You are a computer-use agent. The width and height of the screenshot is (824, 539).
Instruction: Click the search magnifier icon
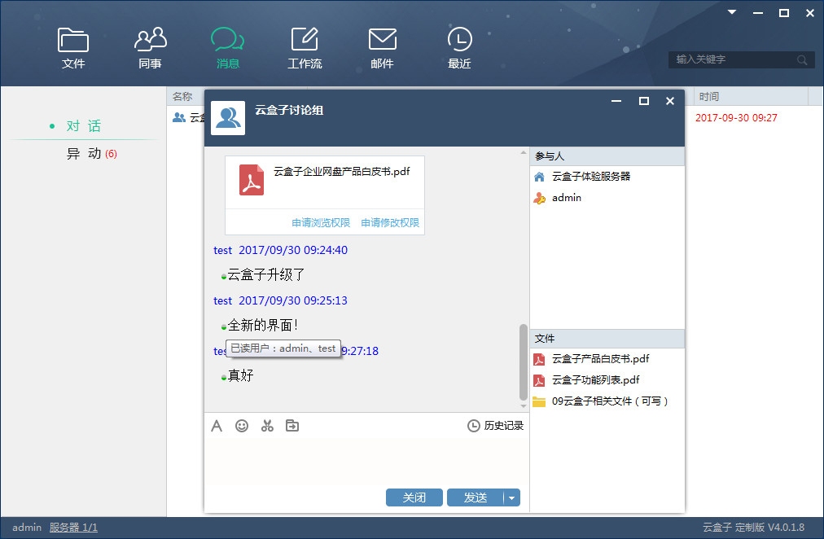point(802,60)
